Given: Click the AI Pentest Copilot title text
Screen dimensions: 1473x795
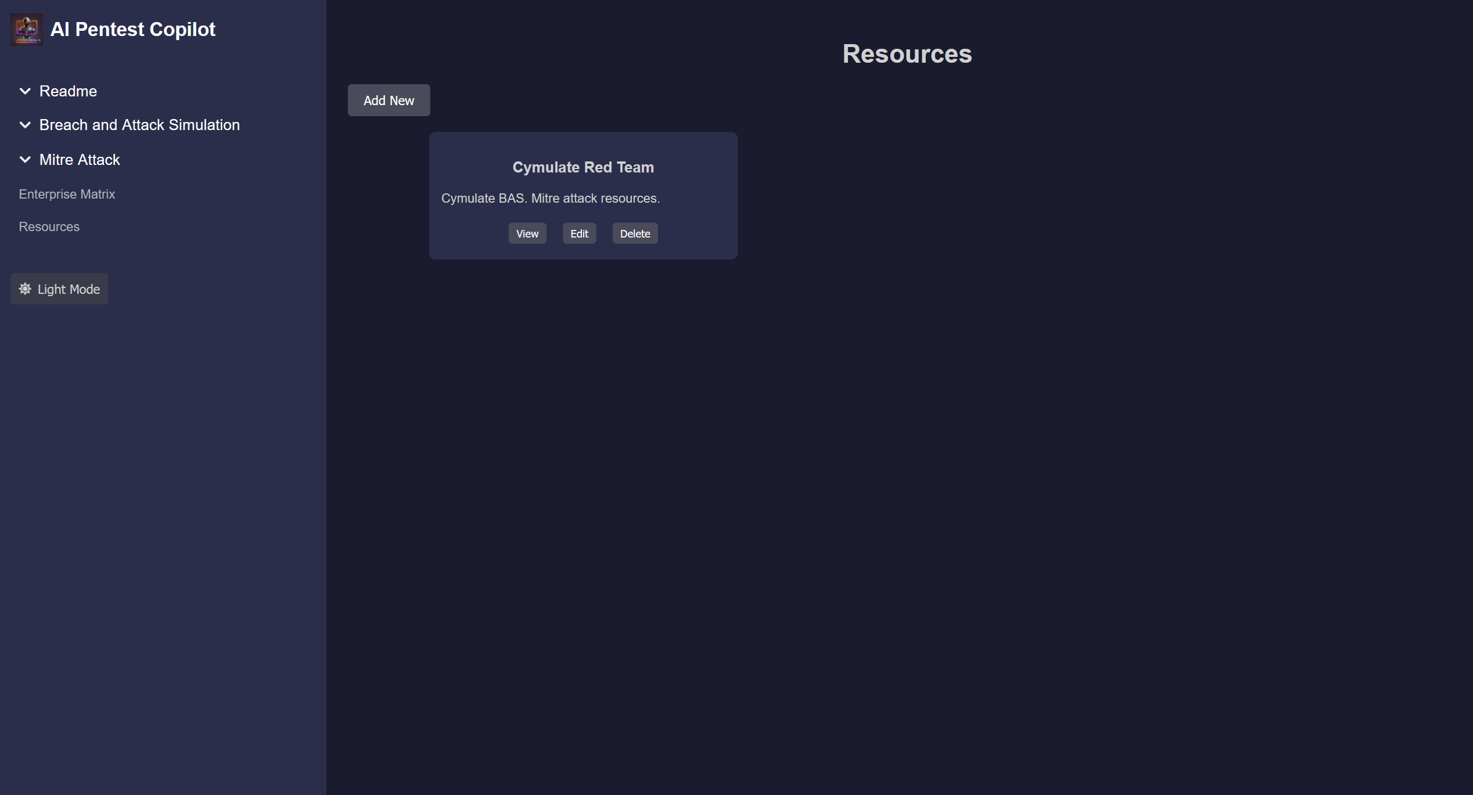Looking at the screenshot, I should point(132,30).
